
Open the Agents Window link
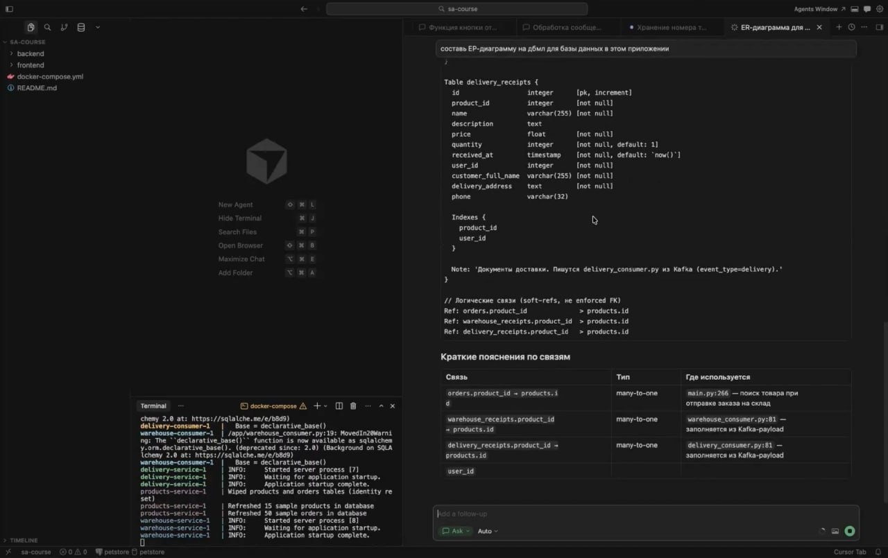pos(819,9)
